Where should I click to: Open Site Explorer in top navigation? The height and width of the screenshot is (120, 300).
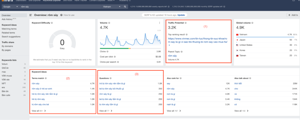click(35, 1)
